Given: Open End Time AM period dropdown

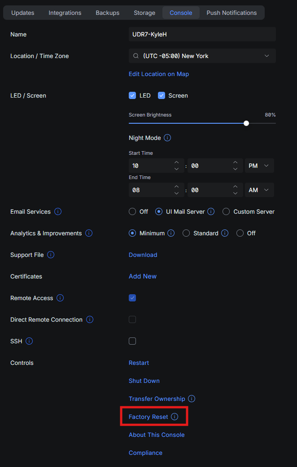Looking at the screenshot, I should coord(259,190).
